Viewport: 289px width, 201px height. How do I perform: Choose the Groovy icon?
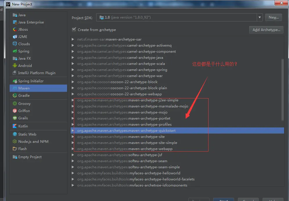point(15,104)
